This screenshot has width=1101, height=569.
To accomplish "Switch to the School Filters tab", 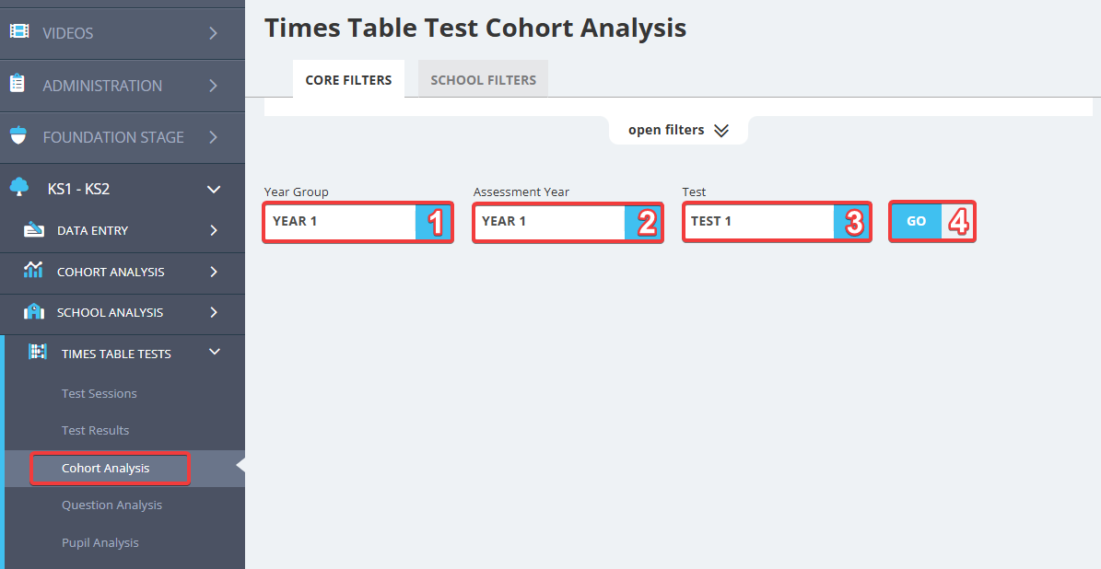I will [x=482, y=79].
